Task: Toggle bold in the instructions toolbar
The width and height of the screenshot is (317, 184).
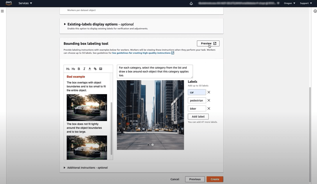Action: [x=79, y=69]
